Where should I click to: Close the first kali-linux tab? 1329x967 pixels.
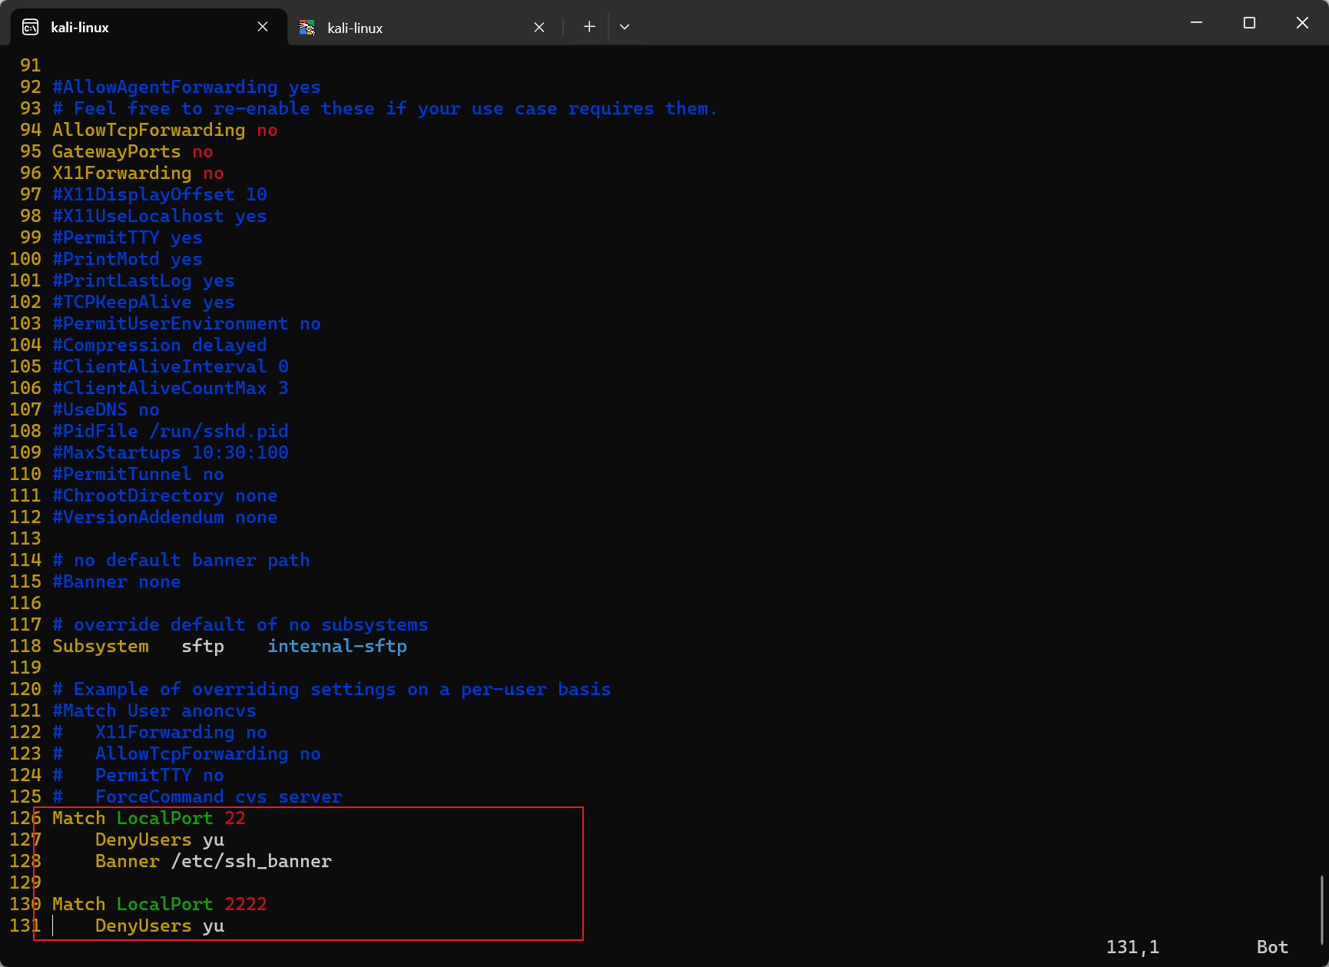coord(263,27)
